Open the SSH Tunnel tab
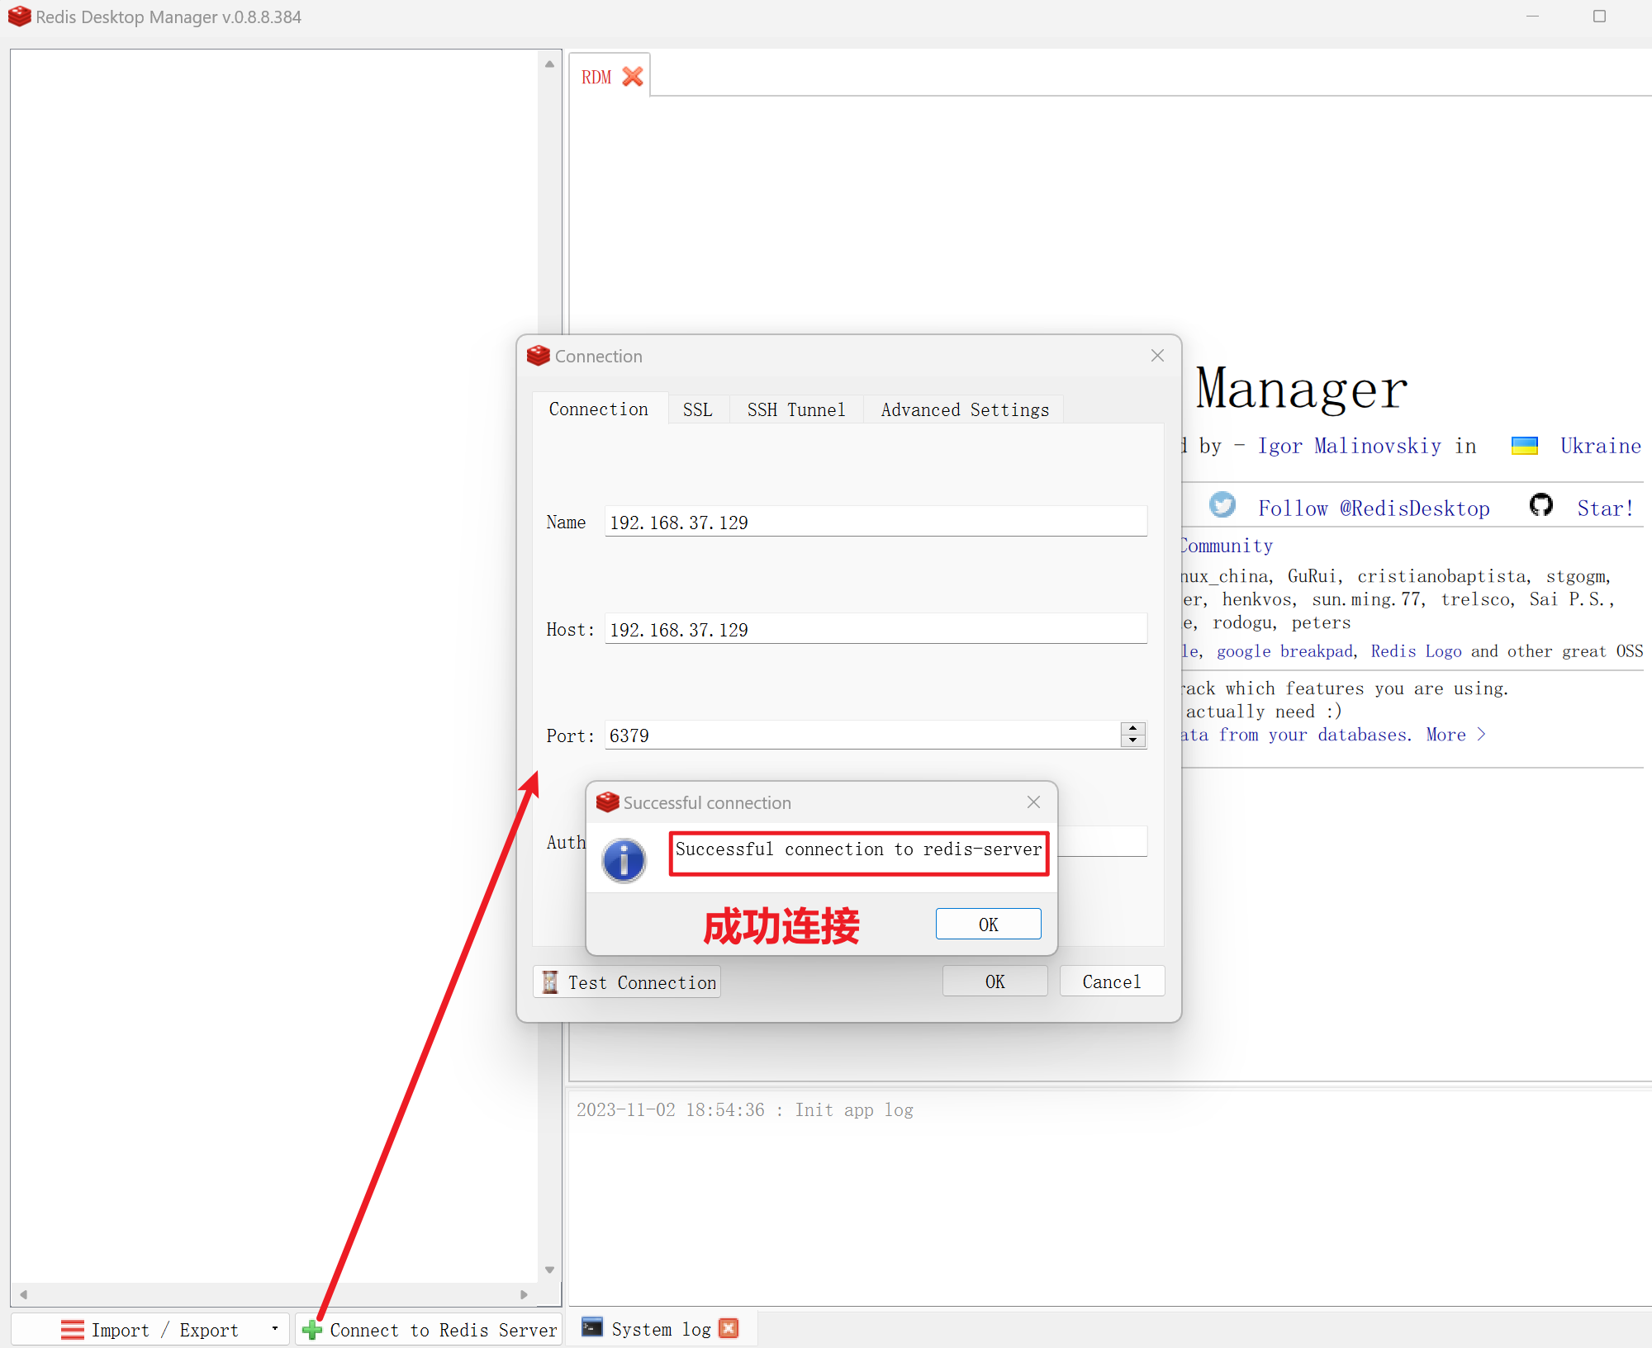The width and height of the screenshot is (1652, 1348). (795, 409)
